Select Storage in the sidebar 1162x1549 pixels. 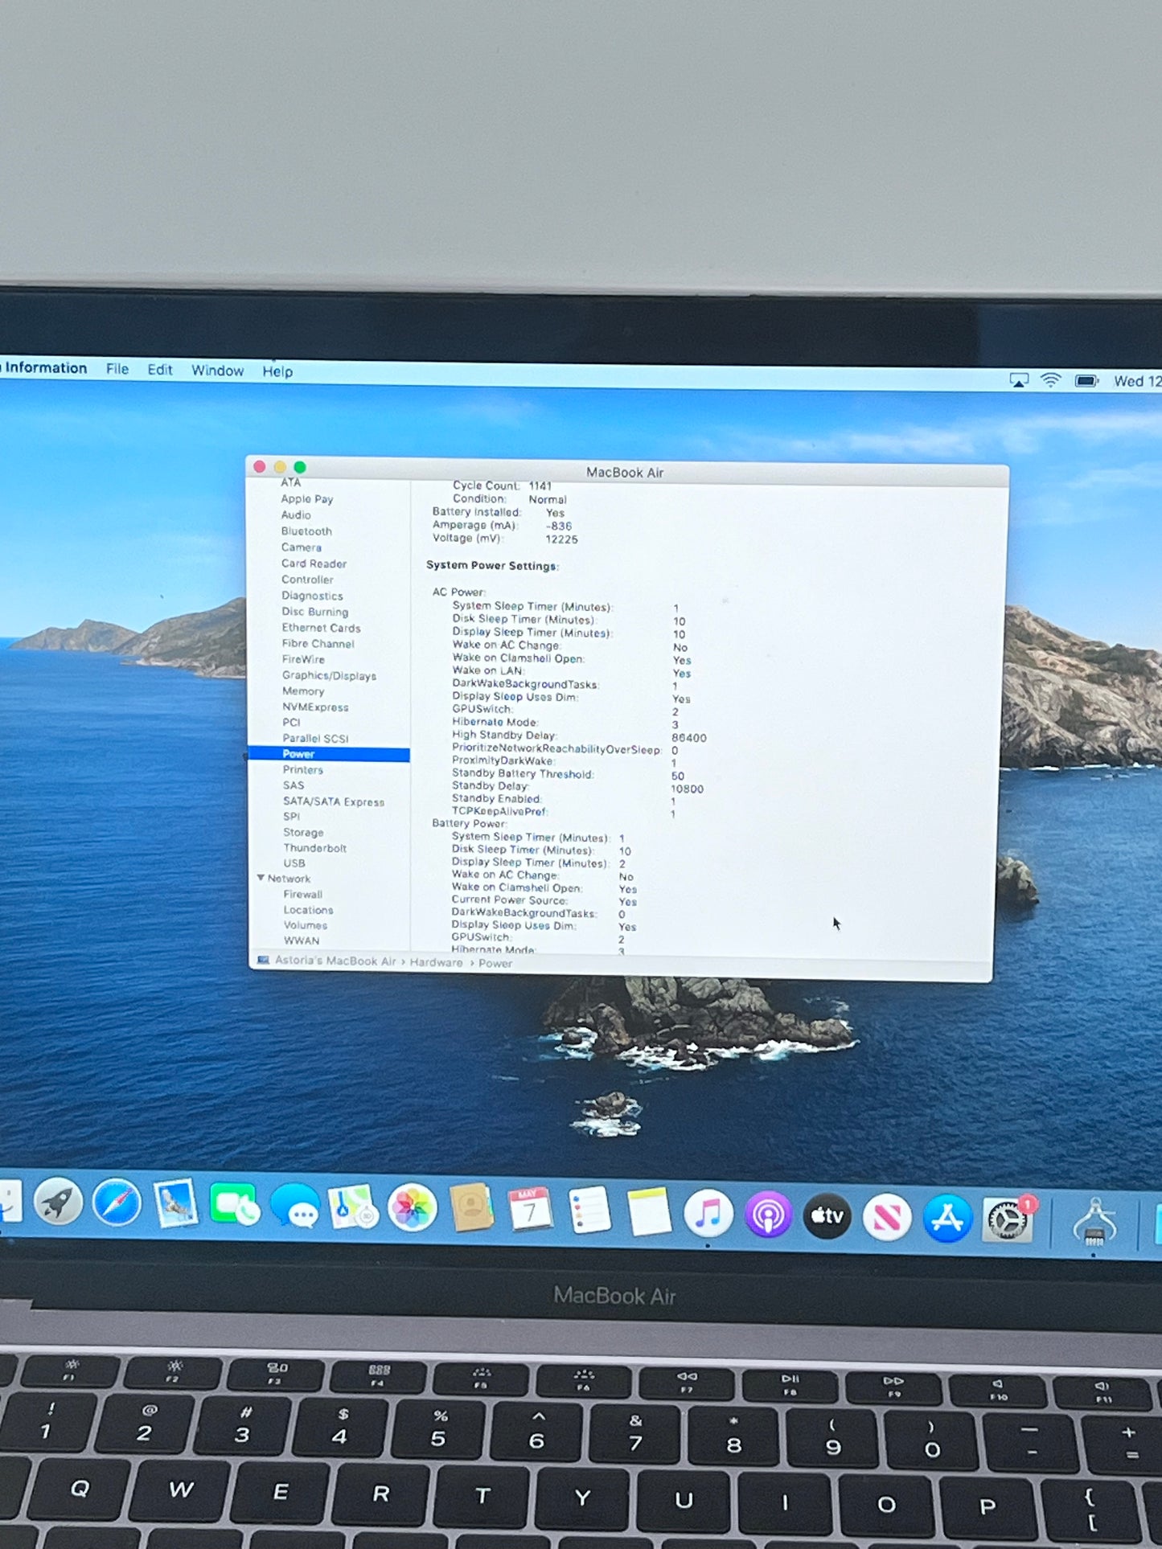click(x=303, y=833)
